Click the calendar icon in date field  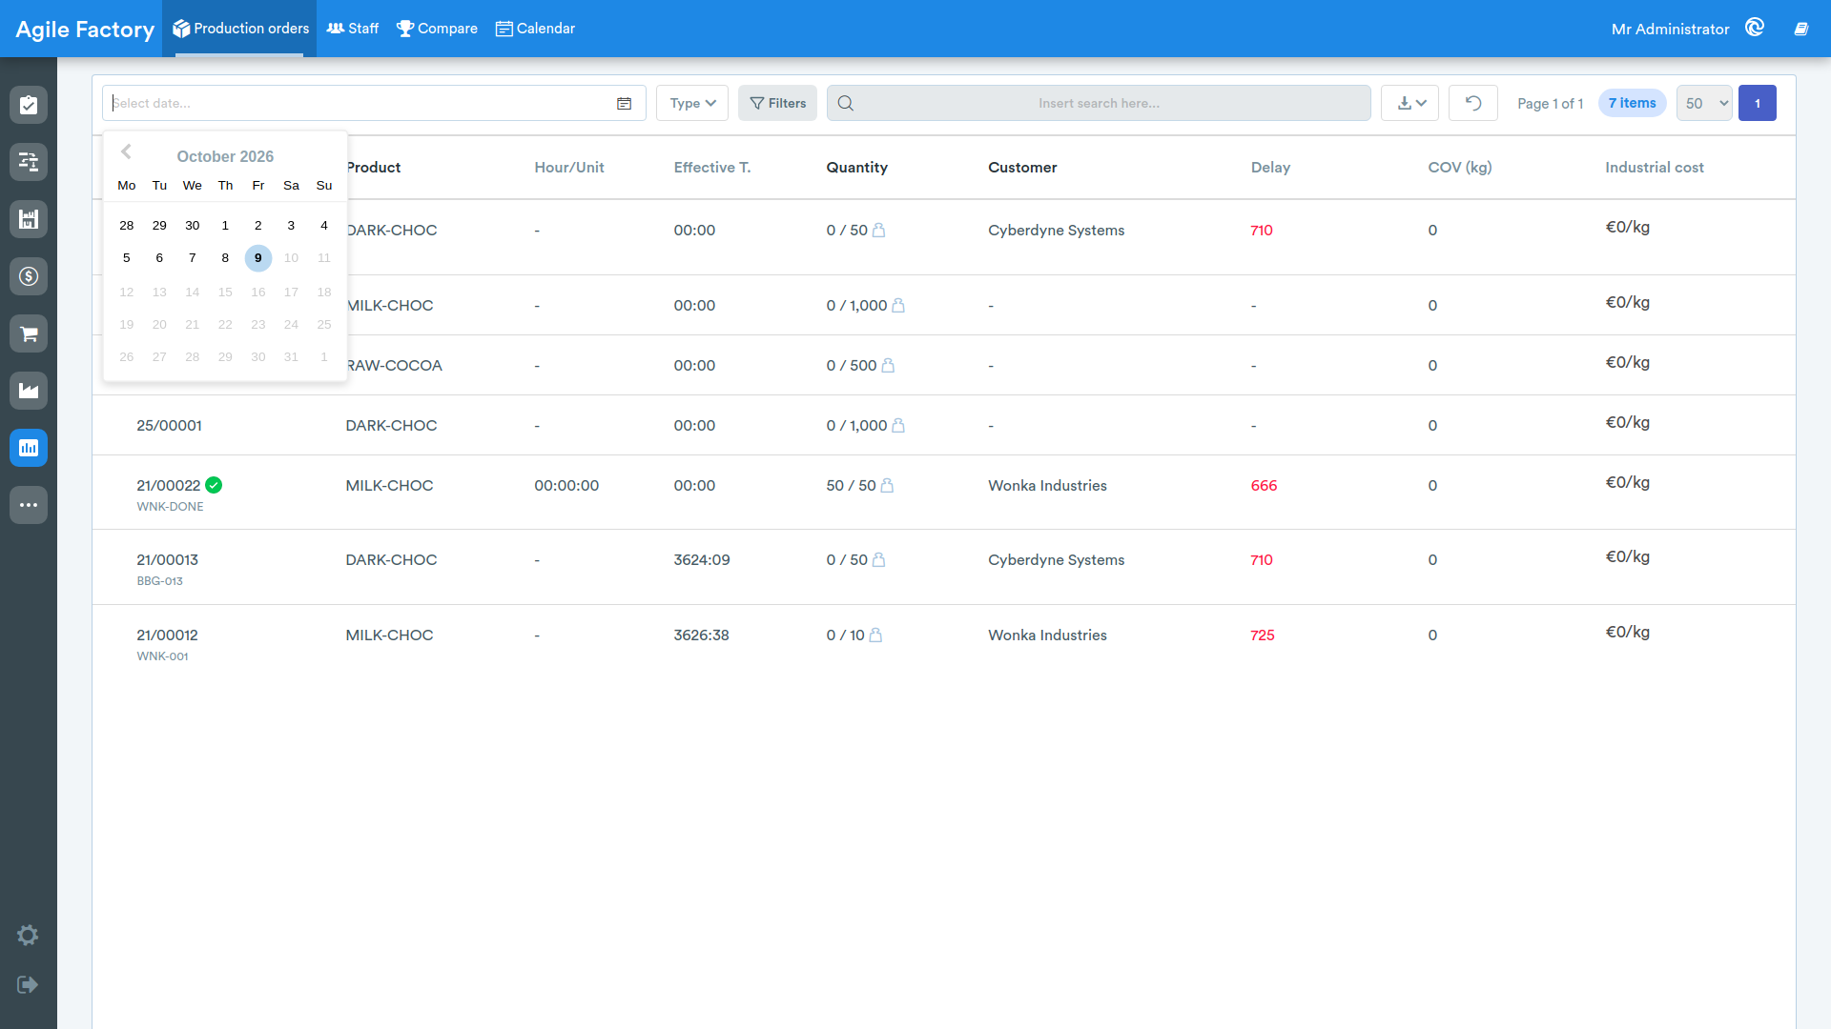click(624, 103)
